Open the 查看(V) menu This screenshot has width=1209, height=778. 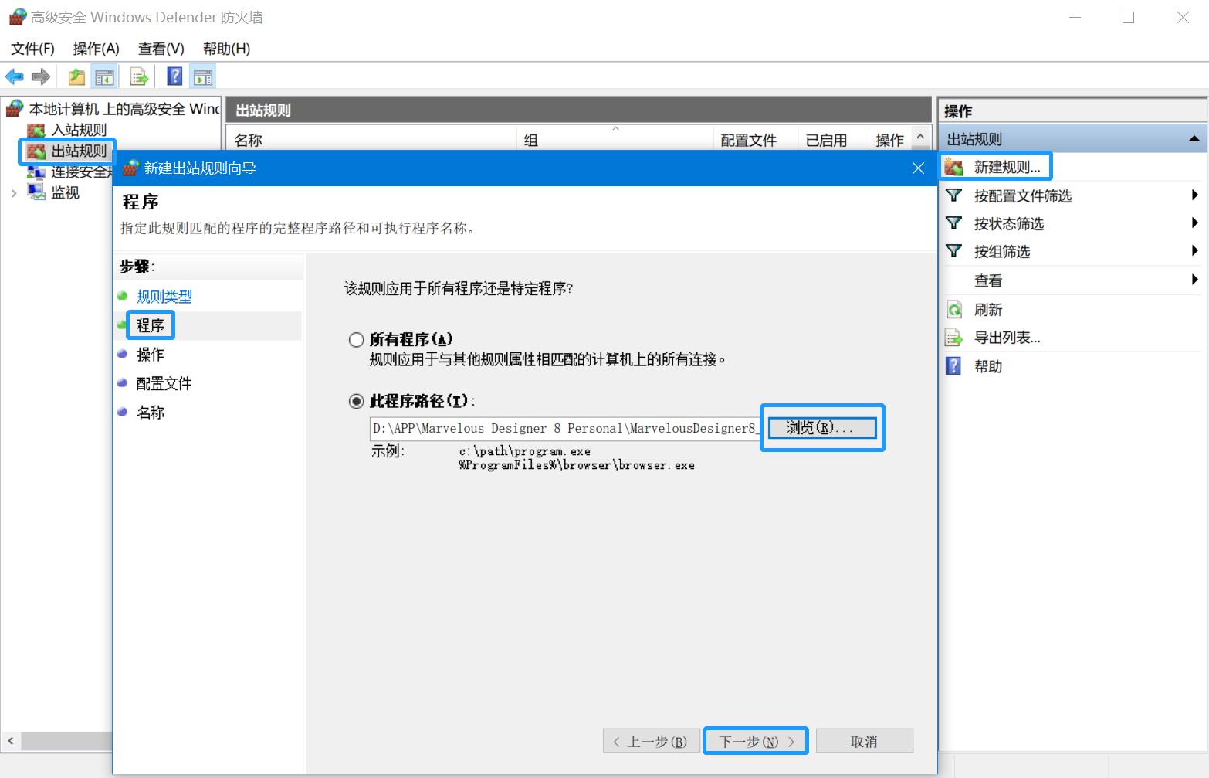click(x=161, y=49)
